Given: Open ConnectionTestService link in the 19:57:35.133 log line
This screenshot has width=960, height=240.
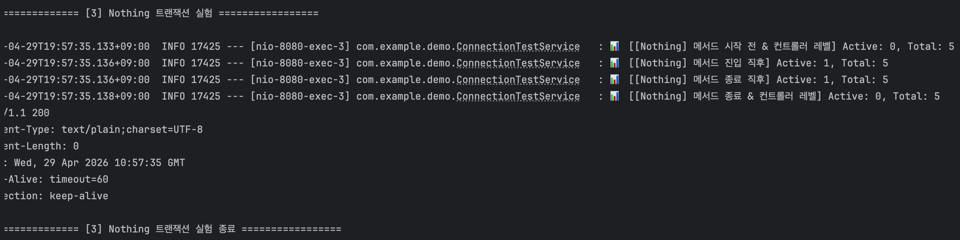Looking at the screenshot, I should [x=518, y=46].
